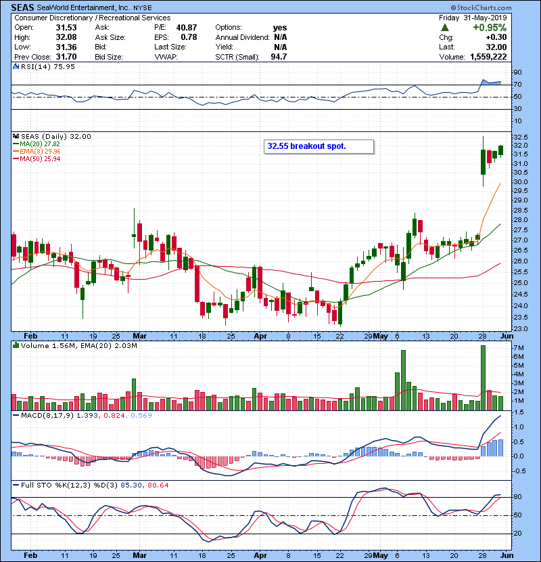The height and width of the screenshot is (562, 541).
Task: Click the Jun label on the bottom date axis
Action: (507, 555)
